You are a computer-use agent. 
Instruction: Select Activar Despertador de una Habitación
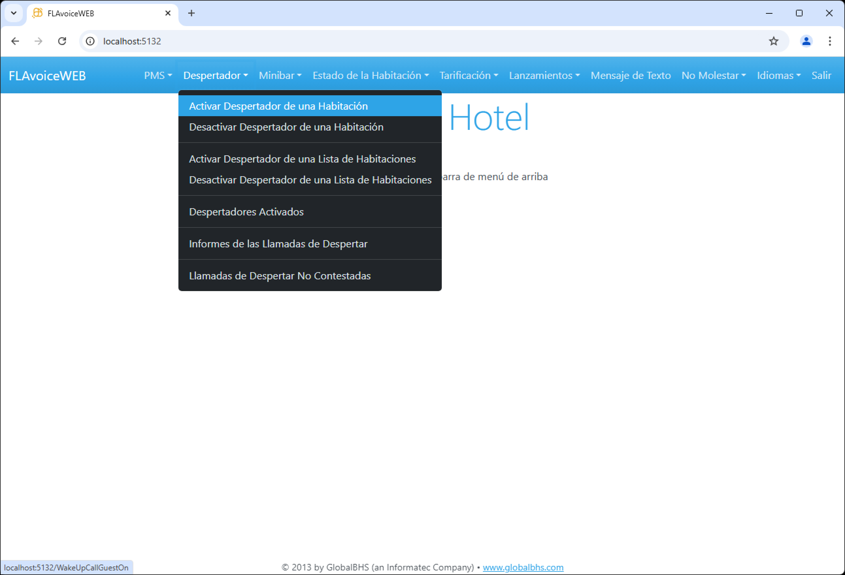(278, 106)
